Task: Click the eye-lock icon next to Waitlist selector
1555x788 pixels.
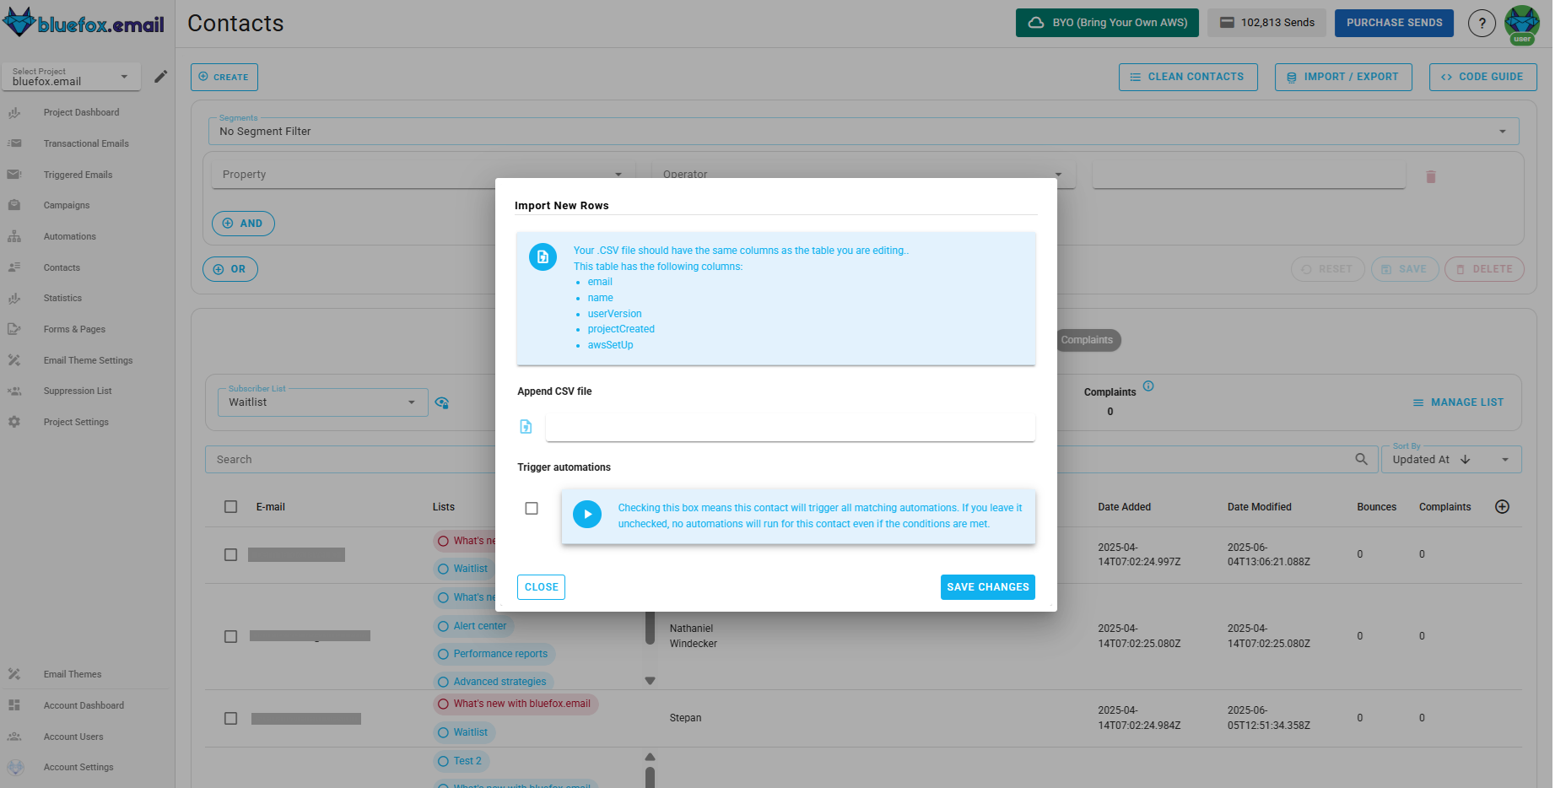Action: 441,402
